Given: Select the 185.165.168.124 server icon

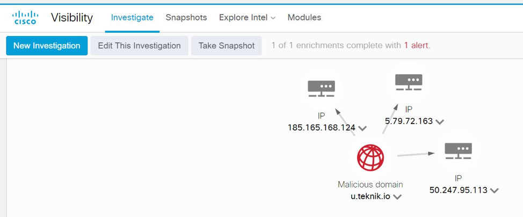Looking at the screenshot, I should tap(321, 89).
